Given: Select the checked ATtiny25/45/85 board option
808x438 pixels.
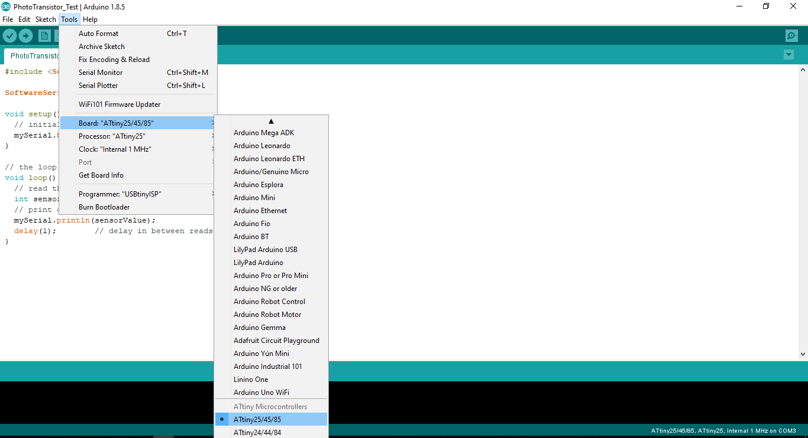Looking at the screenshot, I should tap(271, 420).
